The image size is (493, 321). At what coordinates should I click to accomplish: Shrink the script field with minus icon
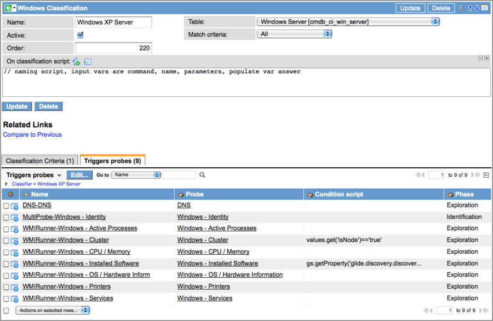coord(480,58)
